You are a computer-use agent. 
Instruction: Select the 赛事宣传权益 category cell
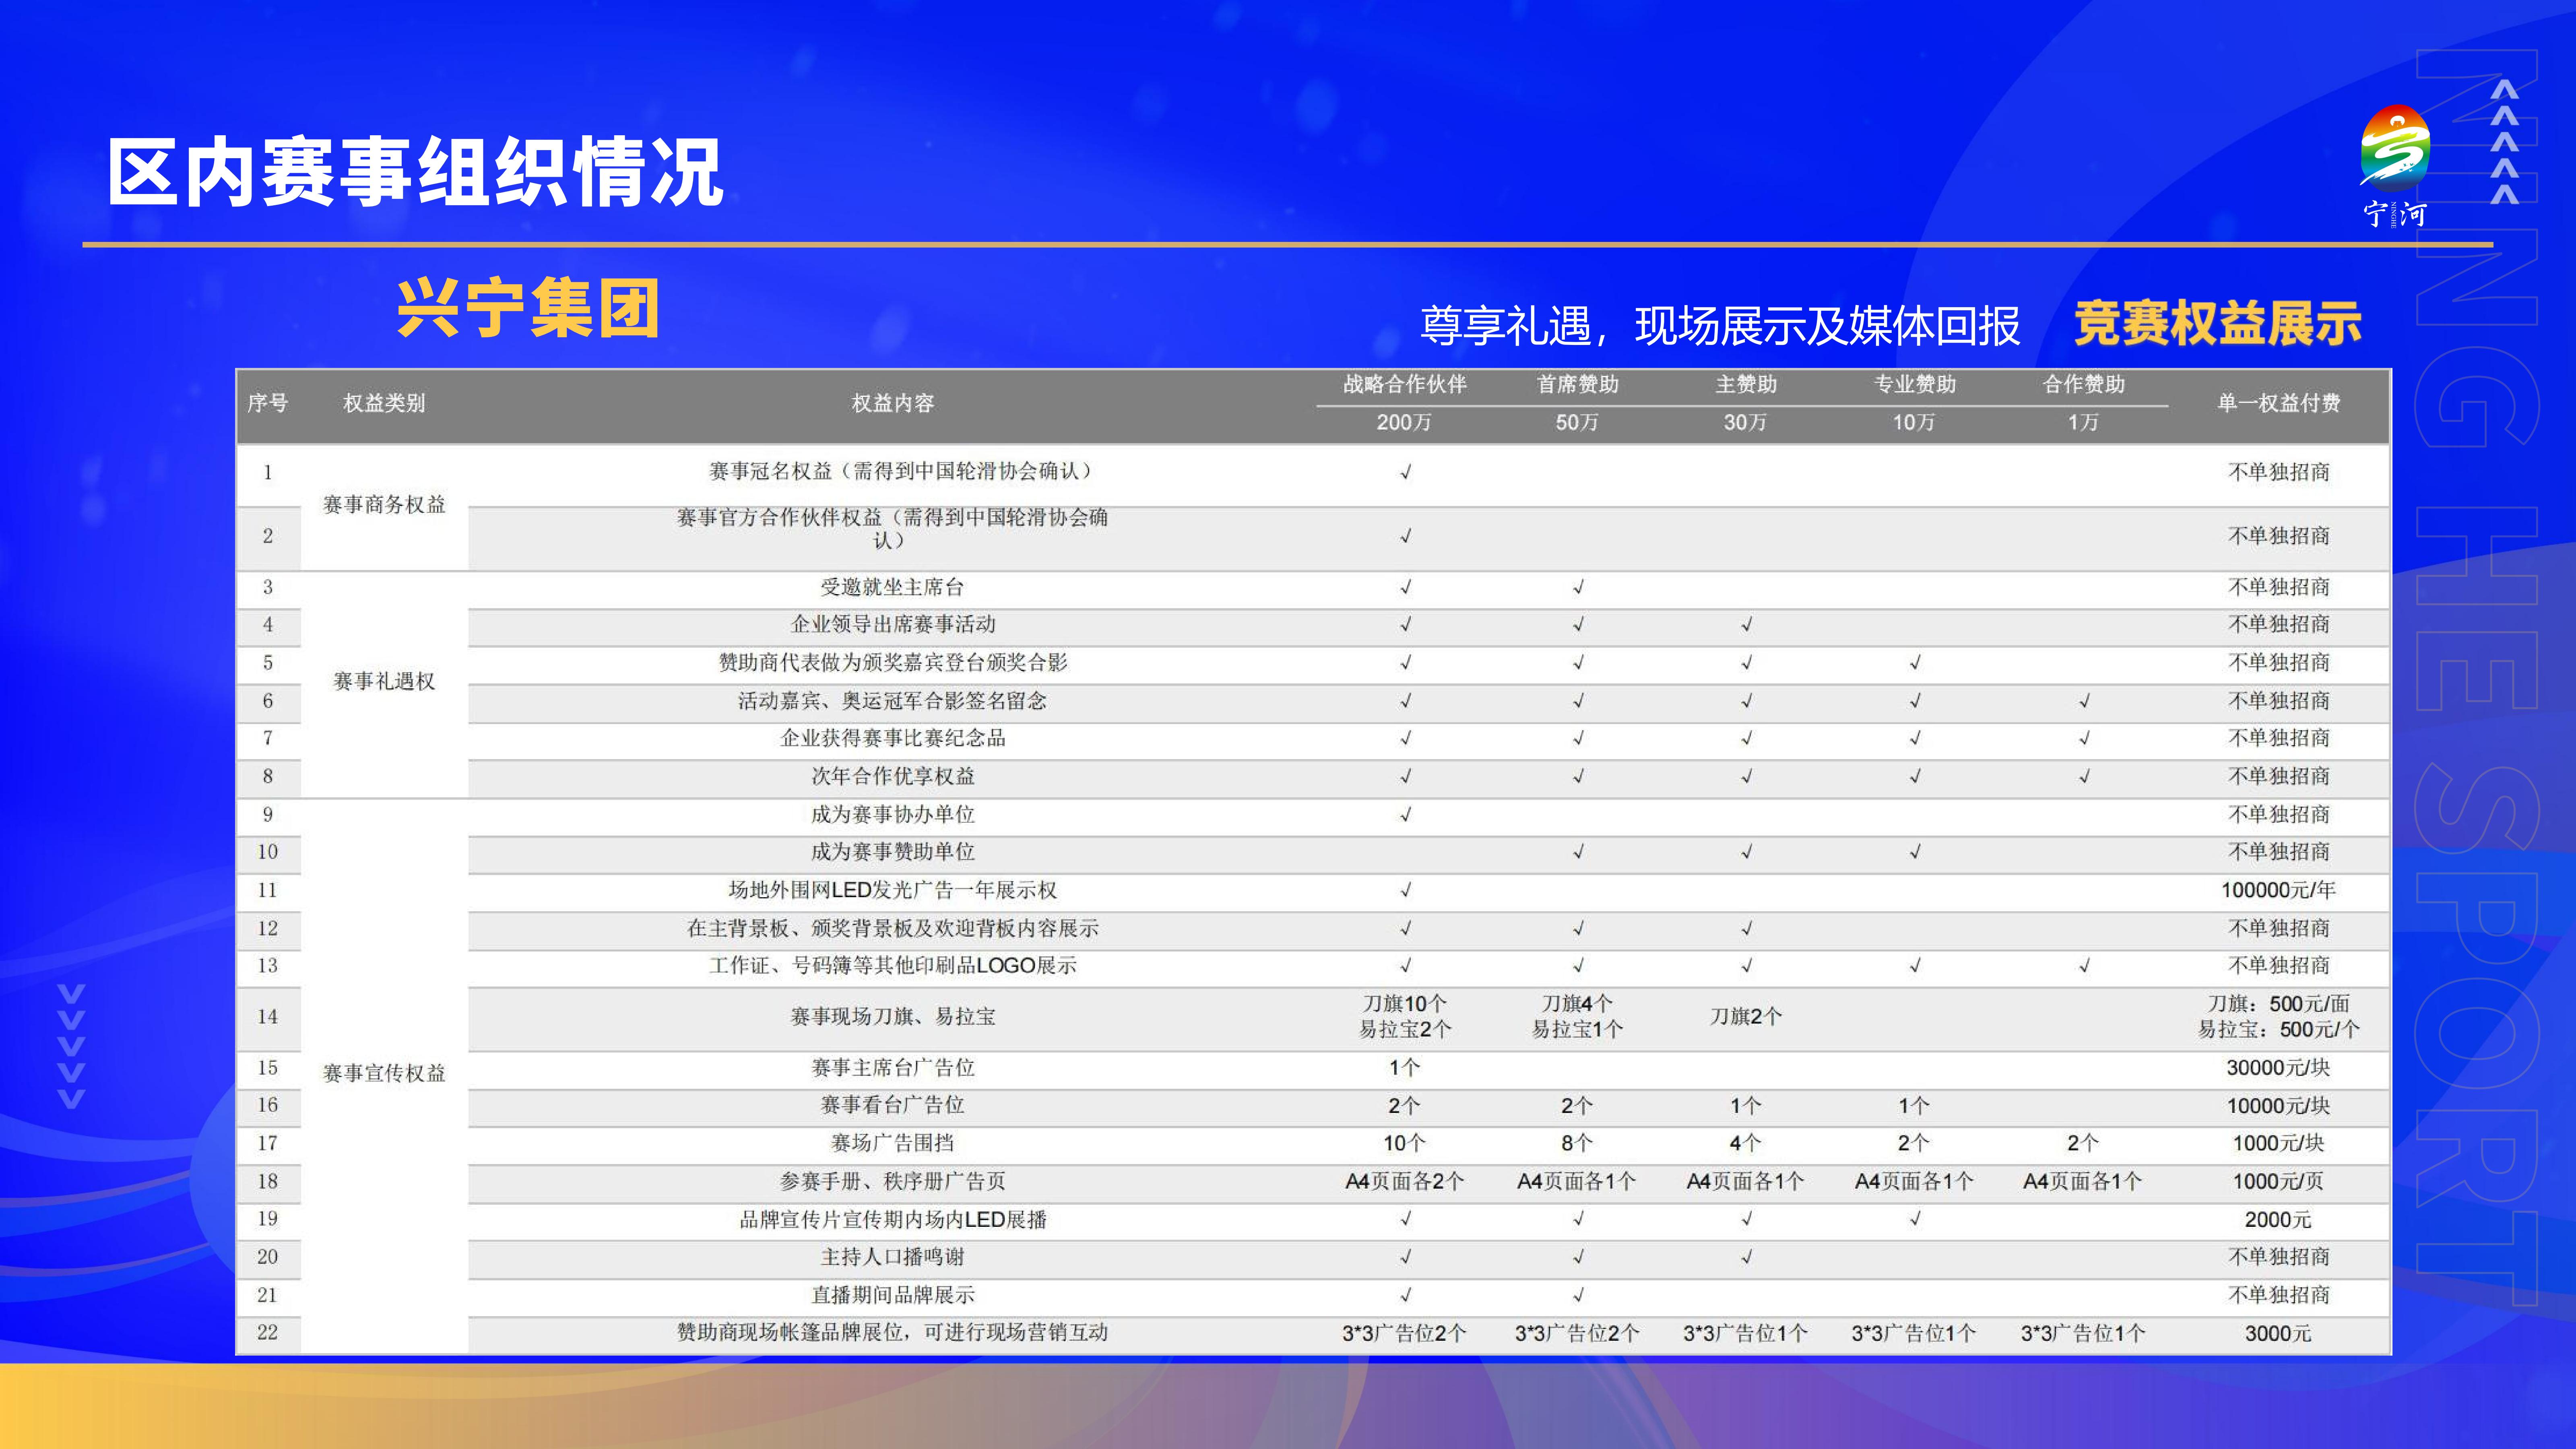(x=384, y=1074)
